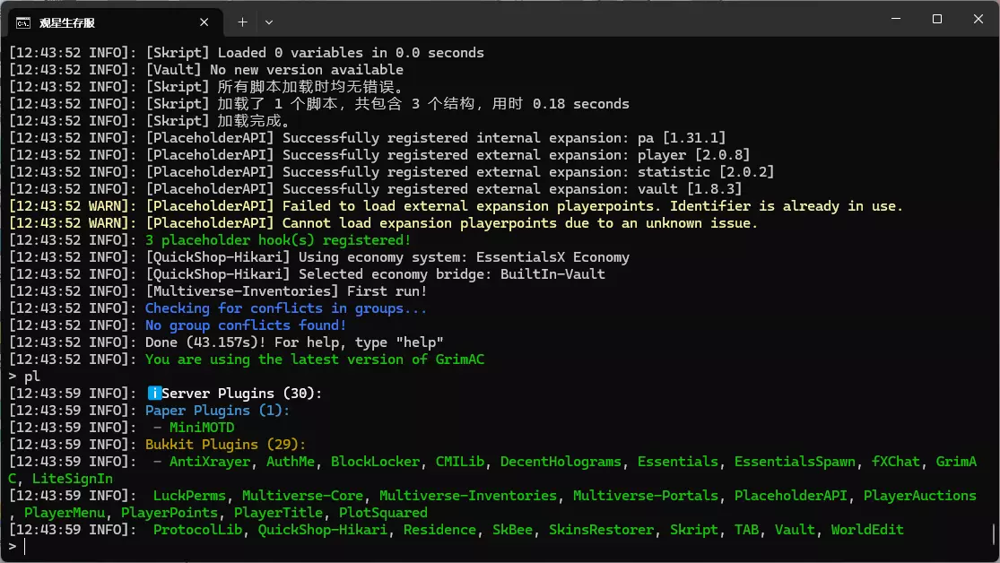Click the MiniMOTD plugin name

click(x=202, y=428)
